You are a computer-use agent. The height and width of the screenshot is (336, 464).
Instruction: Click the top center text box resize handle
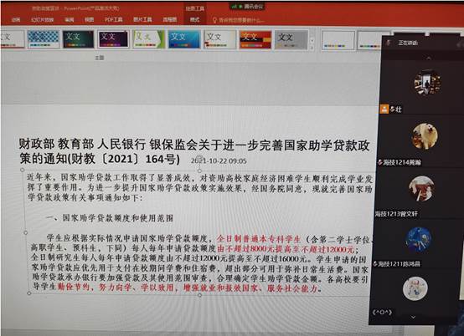(x=199, y=171)
